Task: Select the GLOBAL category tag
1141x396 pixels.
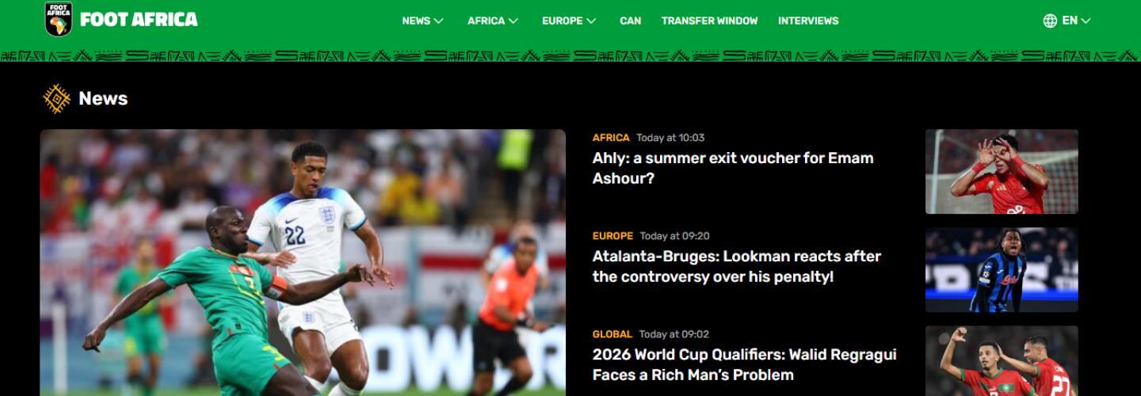Action: click(612, 334)
